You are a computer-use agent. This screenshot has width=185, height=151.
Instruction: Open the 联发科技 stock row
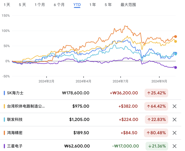91,120
